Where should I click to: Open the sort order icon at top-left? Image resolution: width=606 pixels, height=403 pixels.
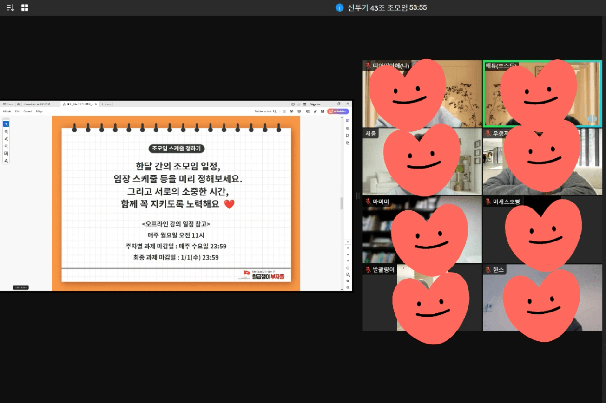click(10, 8)
